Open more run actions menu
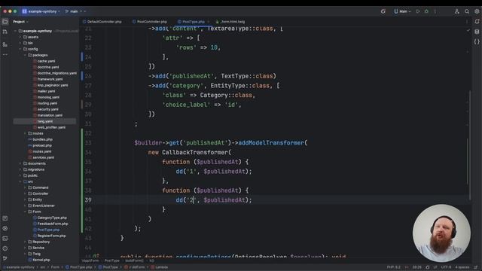Viewport: 482px width, 271px height. [435, 11]
